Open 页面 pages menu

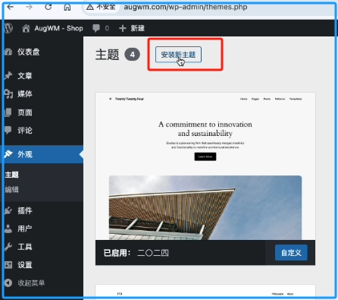(25, 112)
